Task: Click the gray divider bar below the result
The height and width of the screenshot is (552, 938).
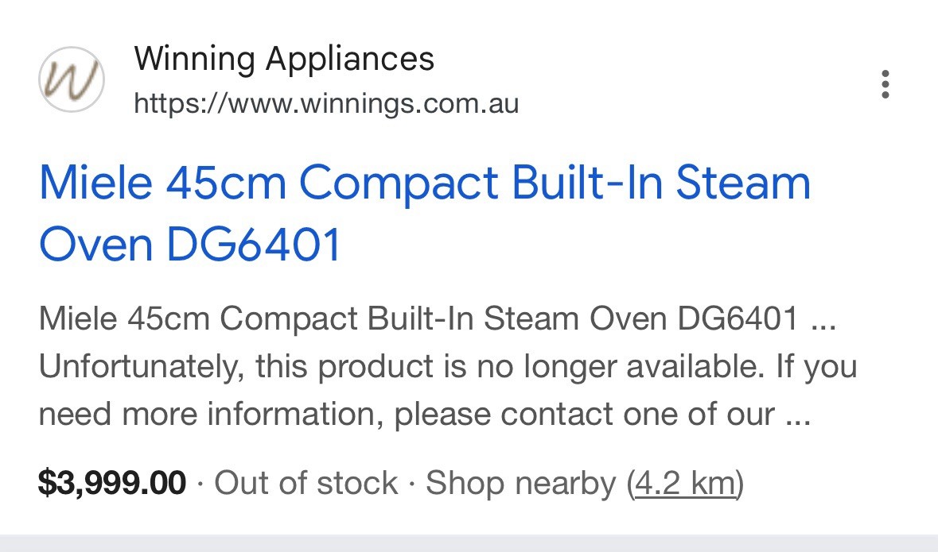Action: [x=469, y=543]
